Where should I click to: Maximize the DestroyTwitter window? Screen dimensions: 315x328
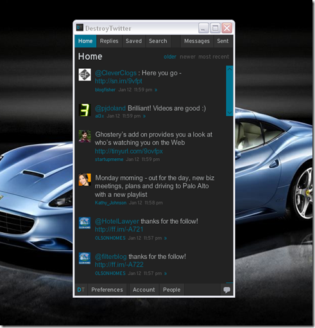(215, 28)
